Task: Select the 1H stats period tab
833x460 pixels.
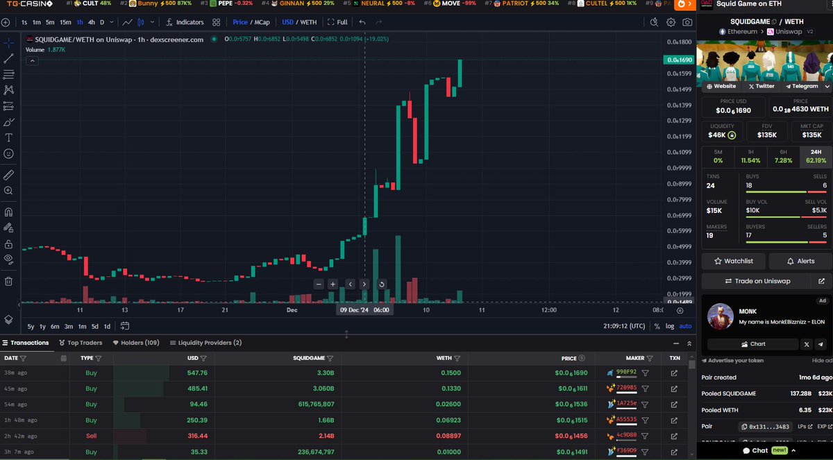Action: click(750, 156)
